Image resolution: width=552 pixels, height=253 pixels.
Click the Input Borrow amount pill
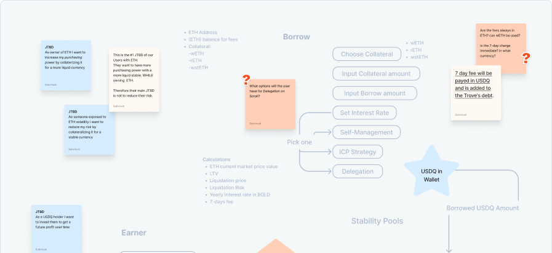click(374, 94)
